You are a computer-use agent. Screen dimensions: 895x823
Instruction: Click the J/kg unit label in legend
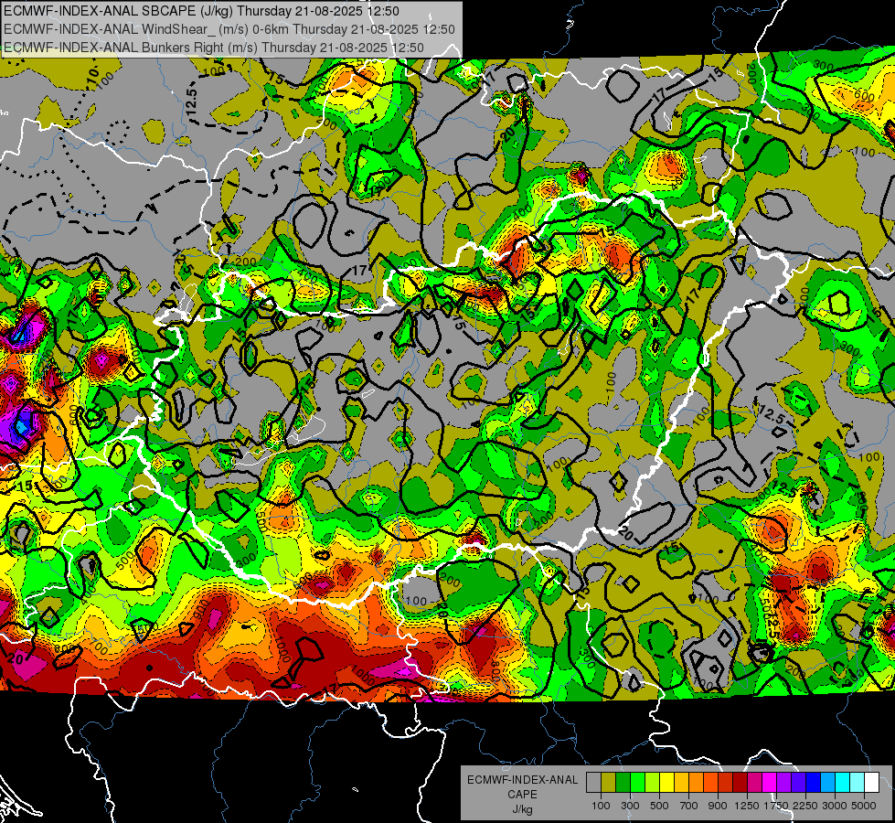(x=522, y=809)
